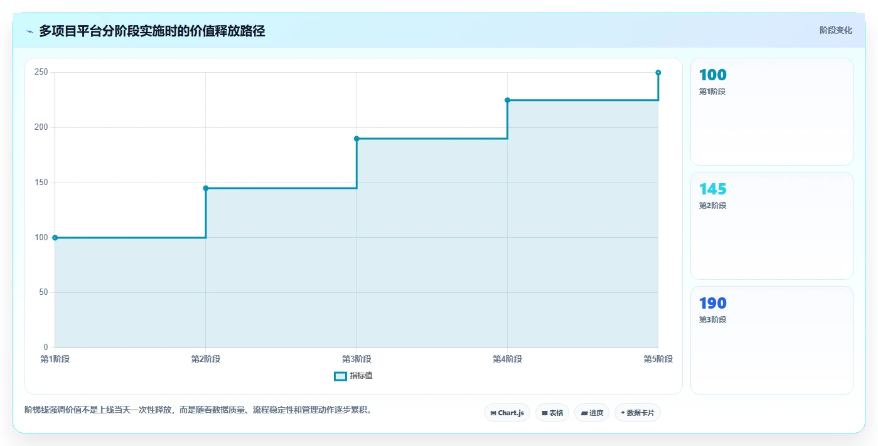Screen dimensions: 878x446
Task: Select the Chart.js tag button
Action: [507, 413]
